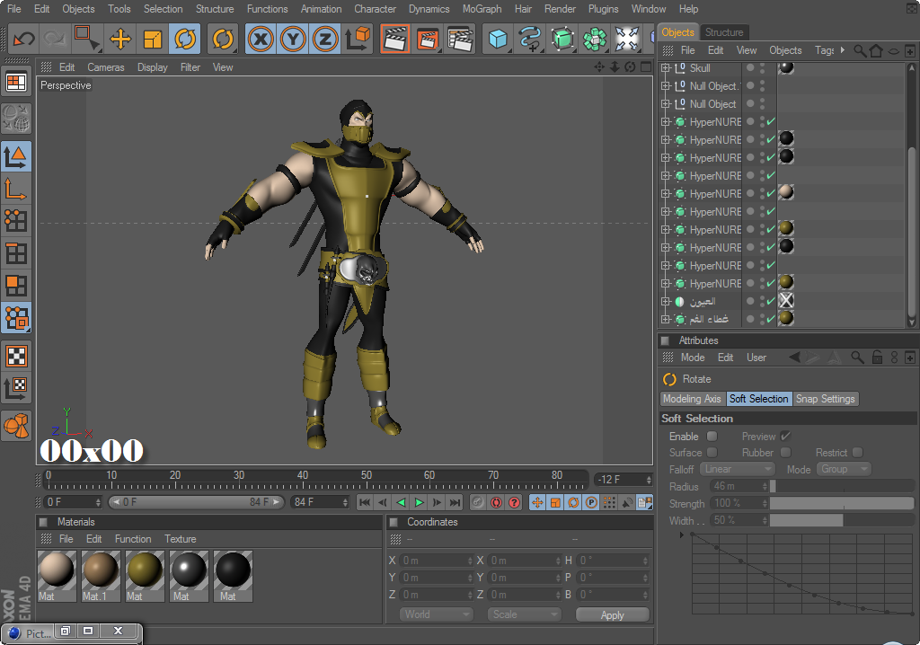Render to Picture Viewer
Image resolution: width=920 pixels, height=645 pixels.
tap(428, 39)
